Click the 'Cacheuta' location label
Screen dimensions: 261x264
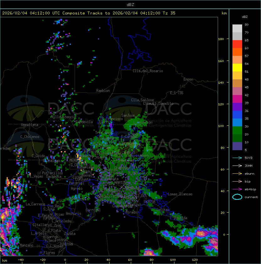click(54, 177)
